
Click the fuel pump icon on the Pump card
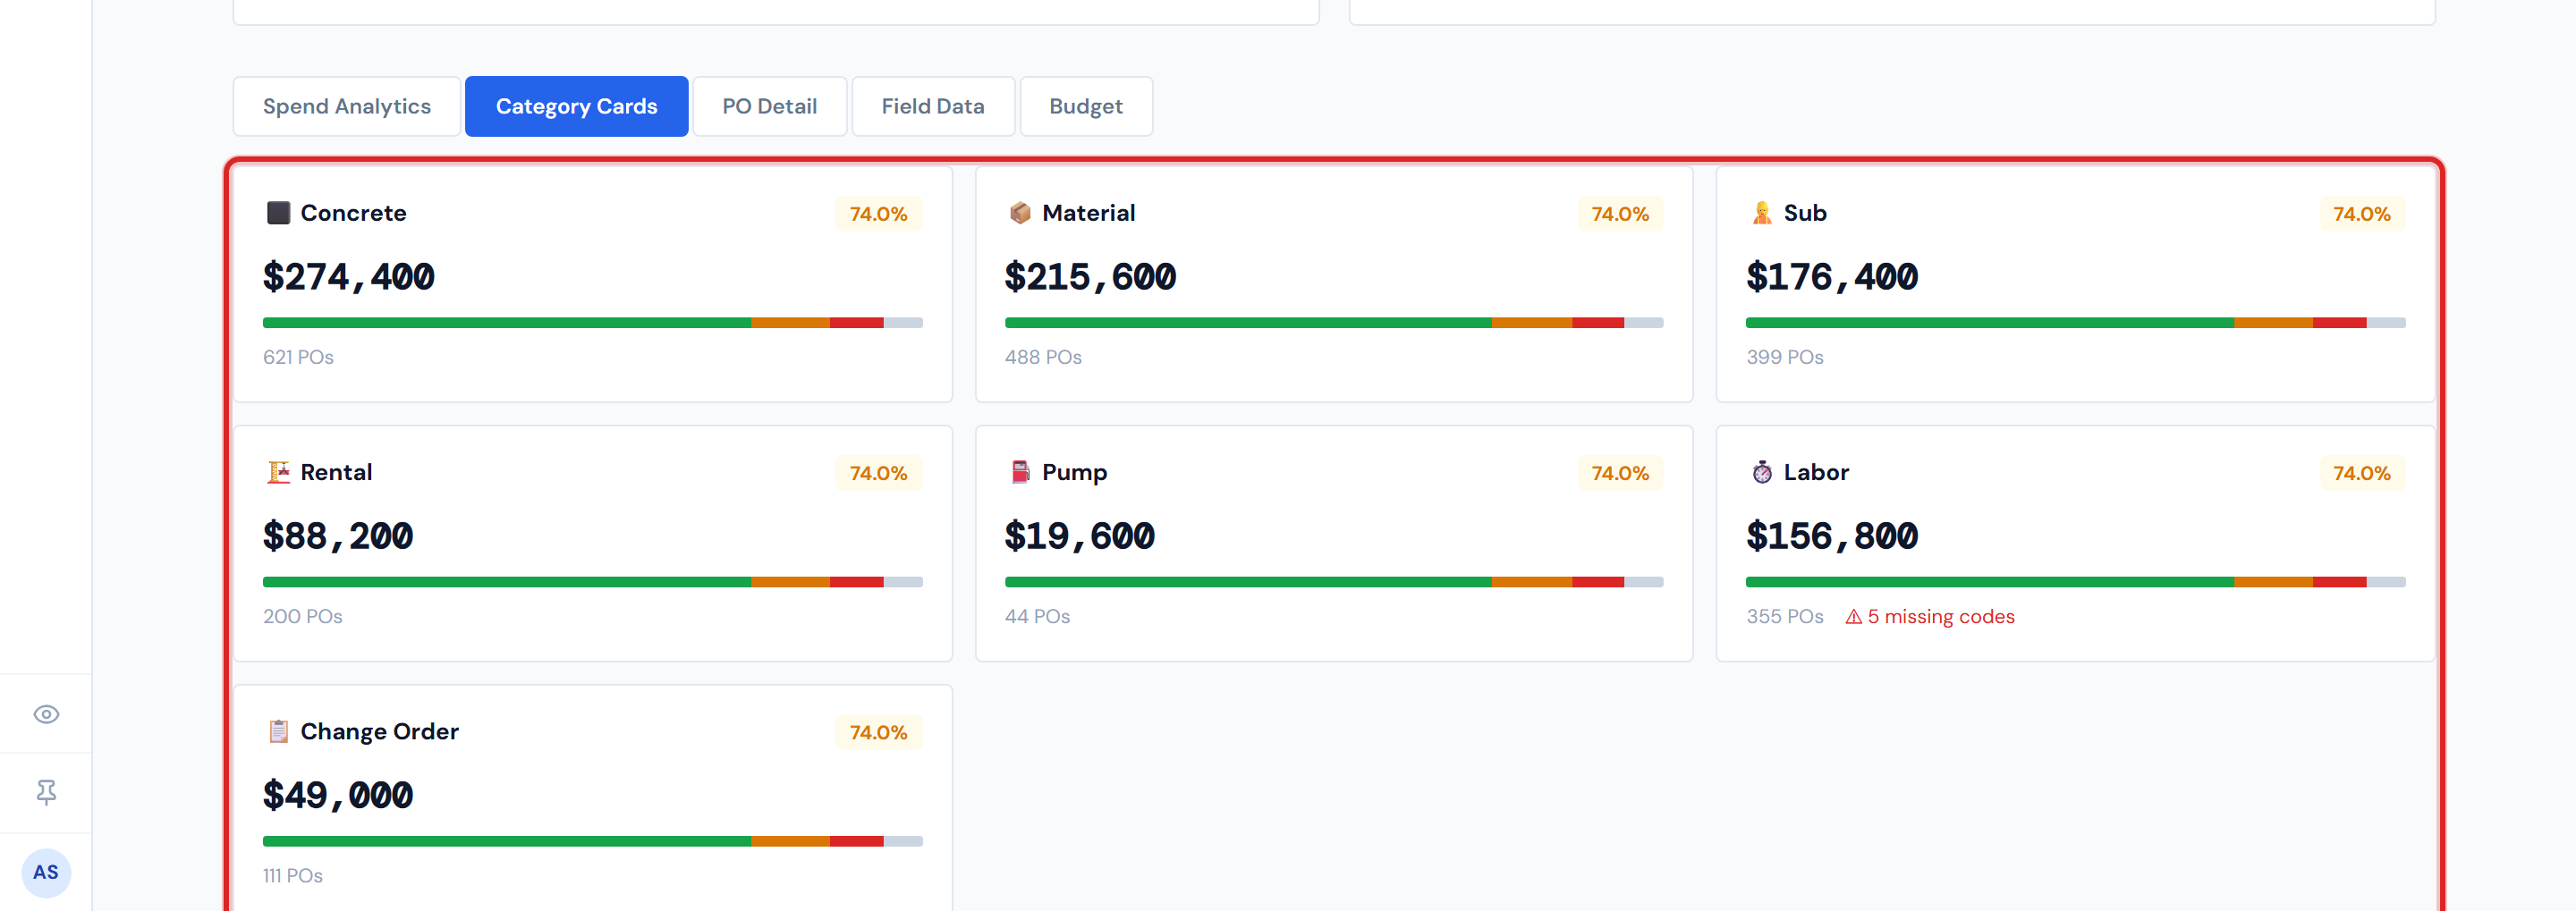(1020, 471)
